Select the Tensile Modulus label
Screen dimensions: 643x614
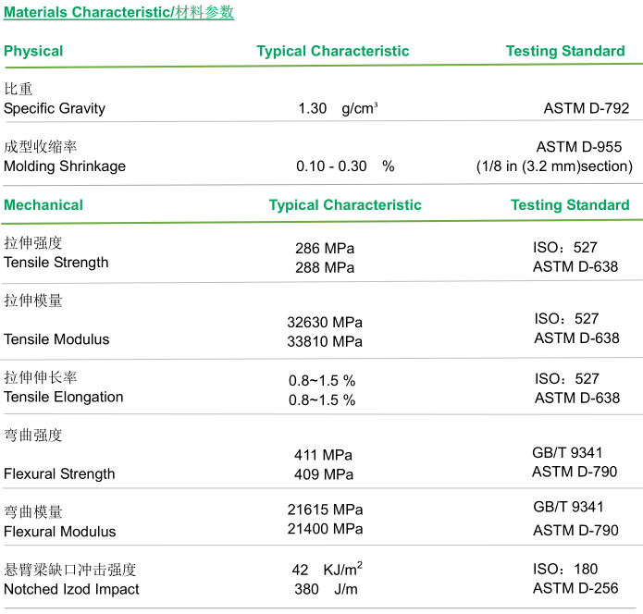pos(56,339)
